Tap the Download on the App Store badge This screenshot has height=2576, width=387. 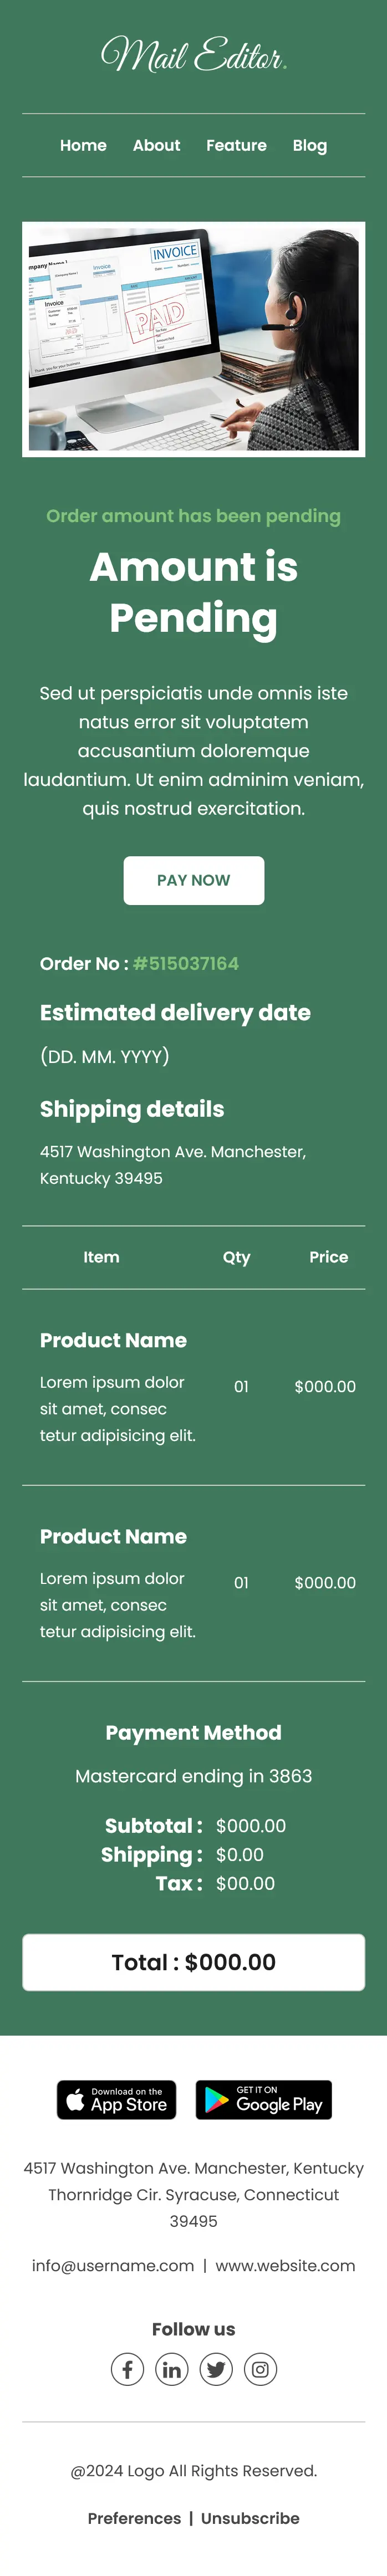click(x=116, y=2100)
